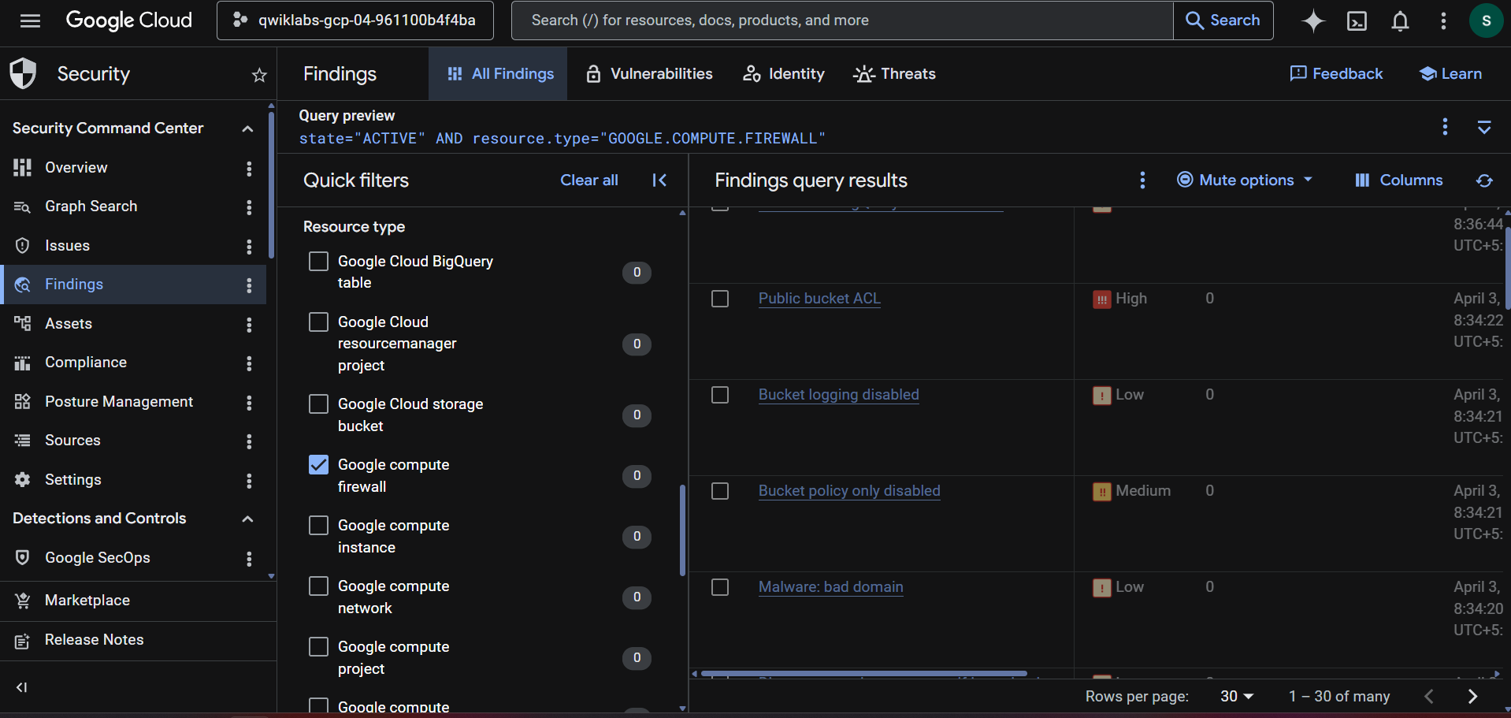Open the Columns chooser button
The image size is (1511, 718).
tap(1399, 180)
